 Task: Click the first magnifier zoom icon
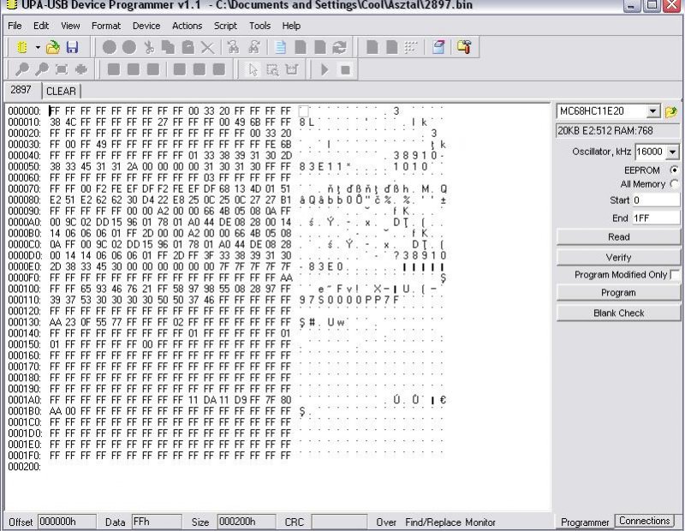[x=22, y=69]
